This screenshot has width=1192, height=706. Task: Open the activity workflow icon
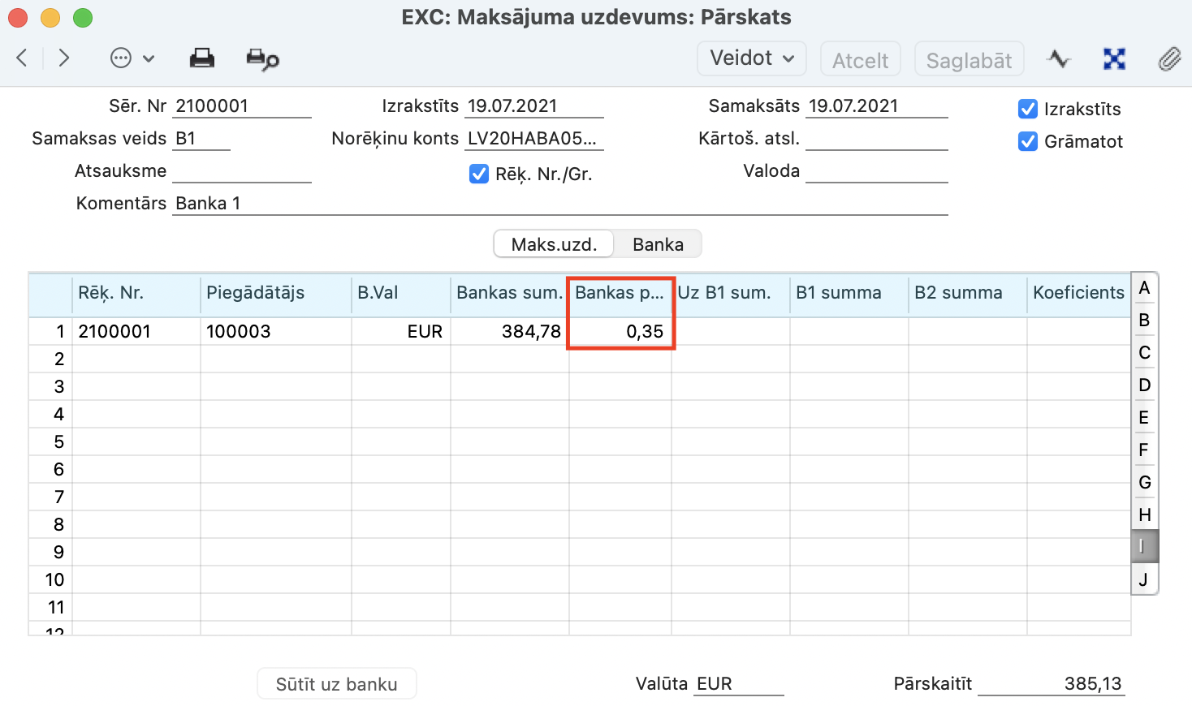(1058, 59)
